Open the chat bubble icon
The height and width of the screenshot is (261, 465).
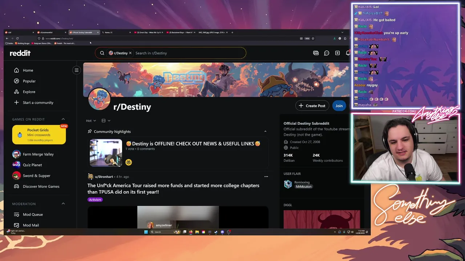coord(327,53)
